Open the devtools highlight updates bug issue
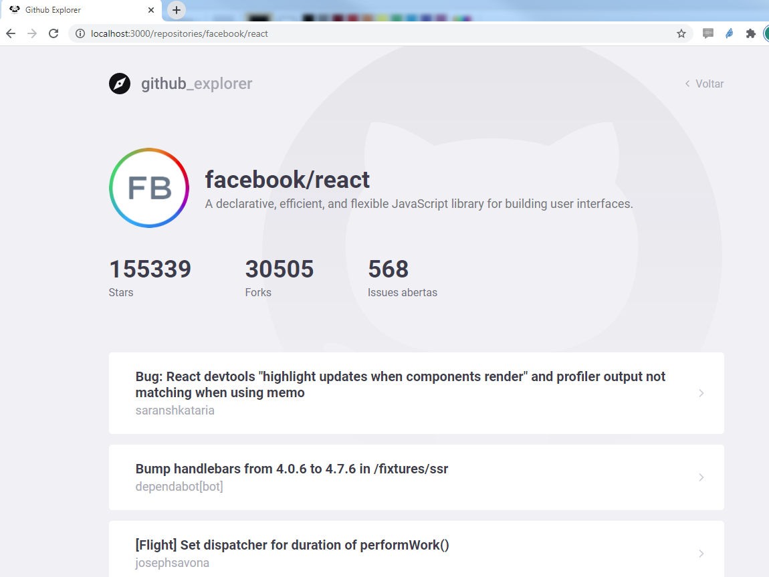The image size is (769, 577). tap(417, 393)
